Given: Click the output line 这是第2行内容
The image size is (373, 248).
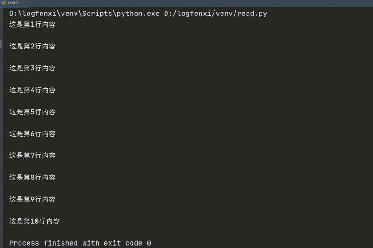Looking at the screenshot, I should pos(32,46).
